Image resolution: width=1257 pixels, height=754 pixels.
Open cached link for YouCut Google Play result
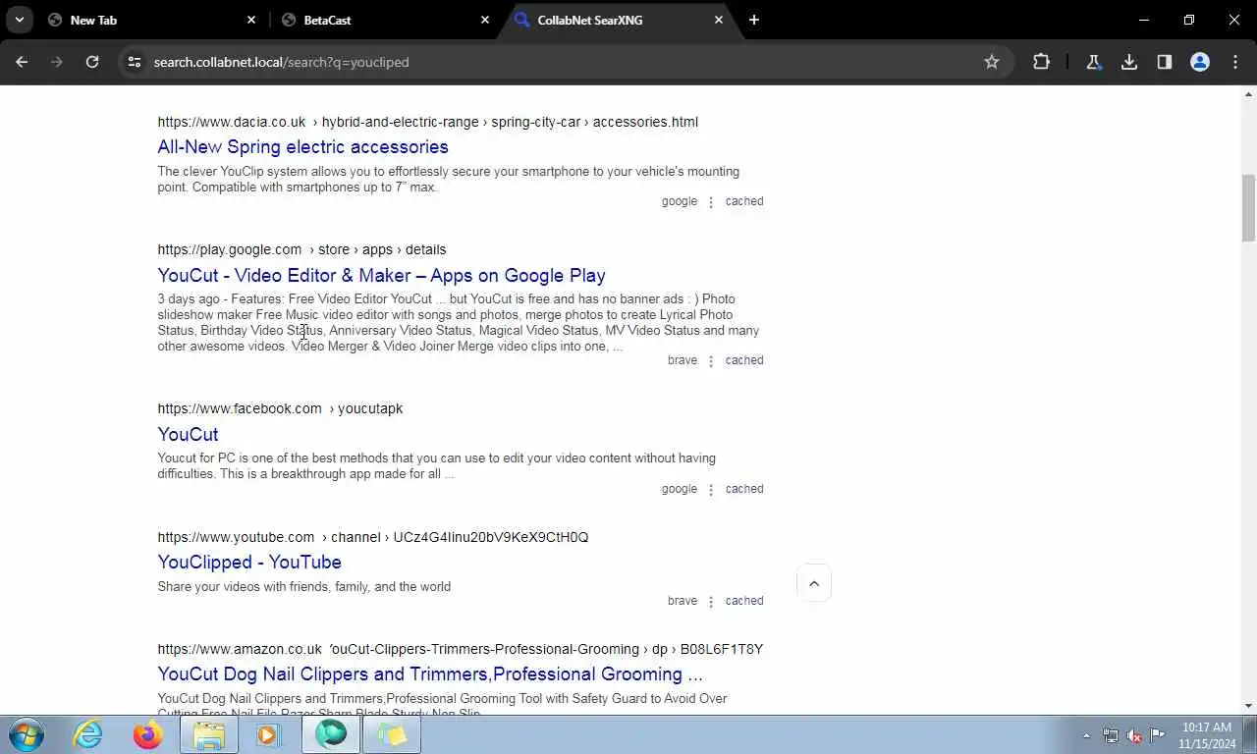[x=744, y=360]
